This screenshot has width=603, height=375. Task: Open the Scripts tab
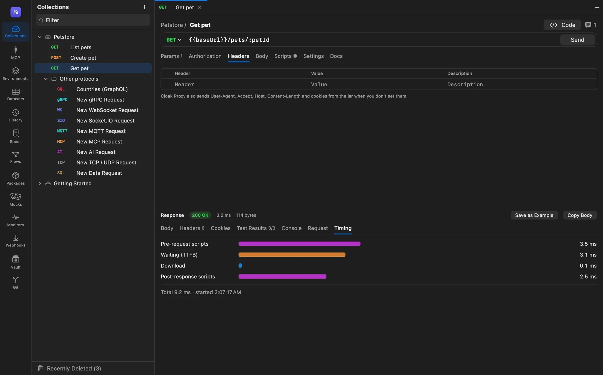point(286,56)
